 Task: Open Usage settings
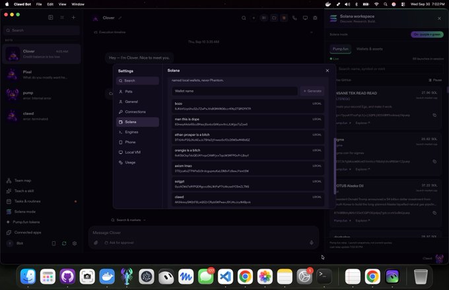138,162
